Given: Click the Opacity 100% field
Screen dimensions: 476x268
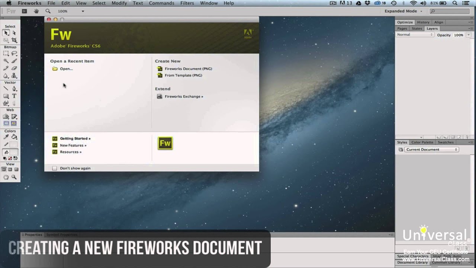Looking at the screenshot, I should [459, 35].
